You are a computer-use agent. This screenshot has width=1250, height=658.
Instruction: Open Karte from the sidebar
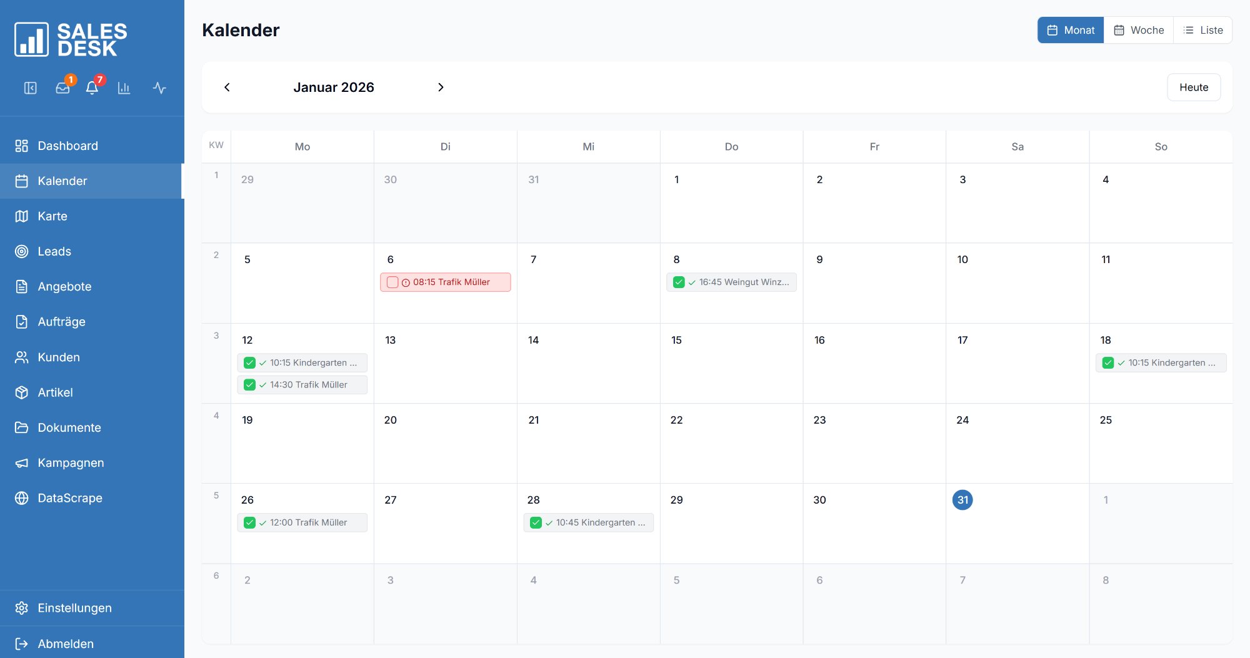(x=52, y=216)
